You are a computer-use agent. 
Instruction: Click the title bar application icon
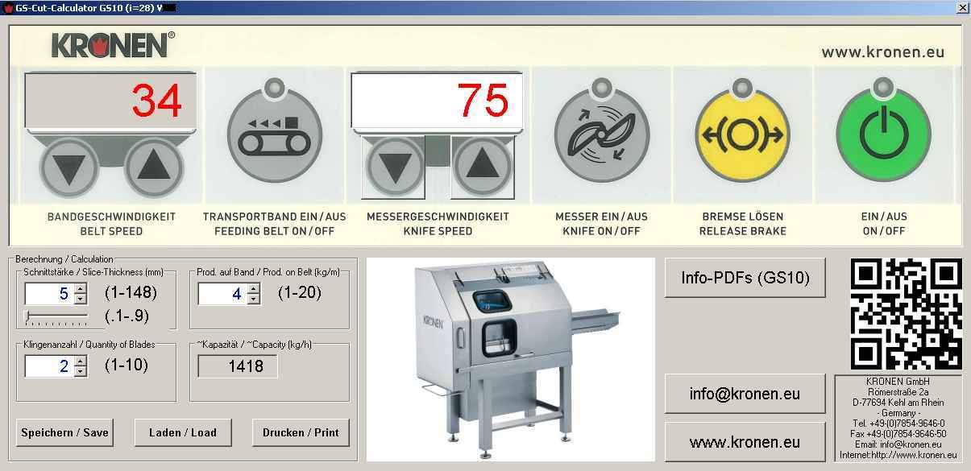(x=7, y=7)
